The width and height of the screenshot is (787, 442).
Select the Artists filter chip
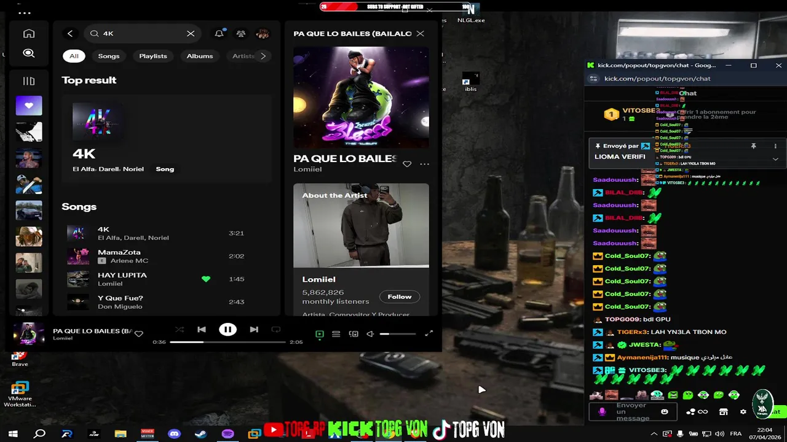point(243,56)
